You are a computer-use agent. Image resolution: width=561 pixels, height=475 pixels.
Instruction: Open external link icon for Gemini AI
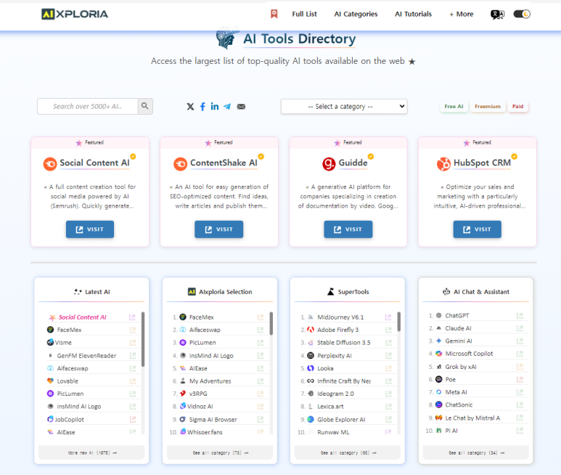(520, 341)
